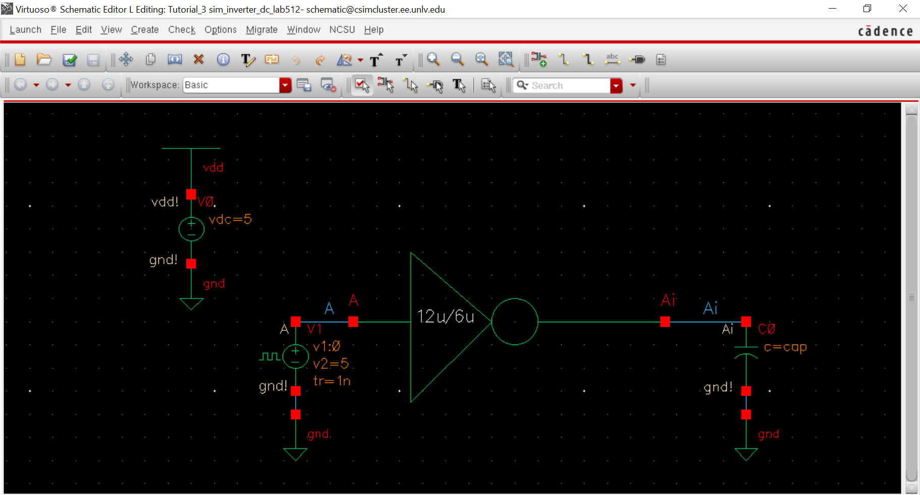This screenshot has height=495, width=920.
Task: Expand the rotate tool dropdown arrow
Action: pos(360,60)
